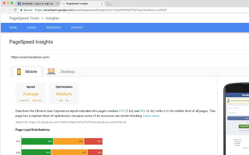Screen dimensions: 249x155
Task: Close the PageSpeed Insights browser tab
Action: pyautogui.click(x=102, y=3)
